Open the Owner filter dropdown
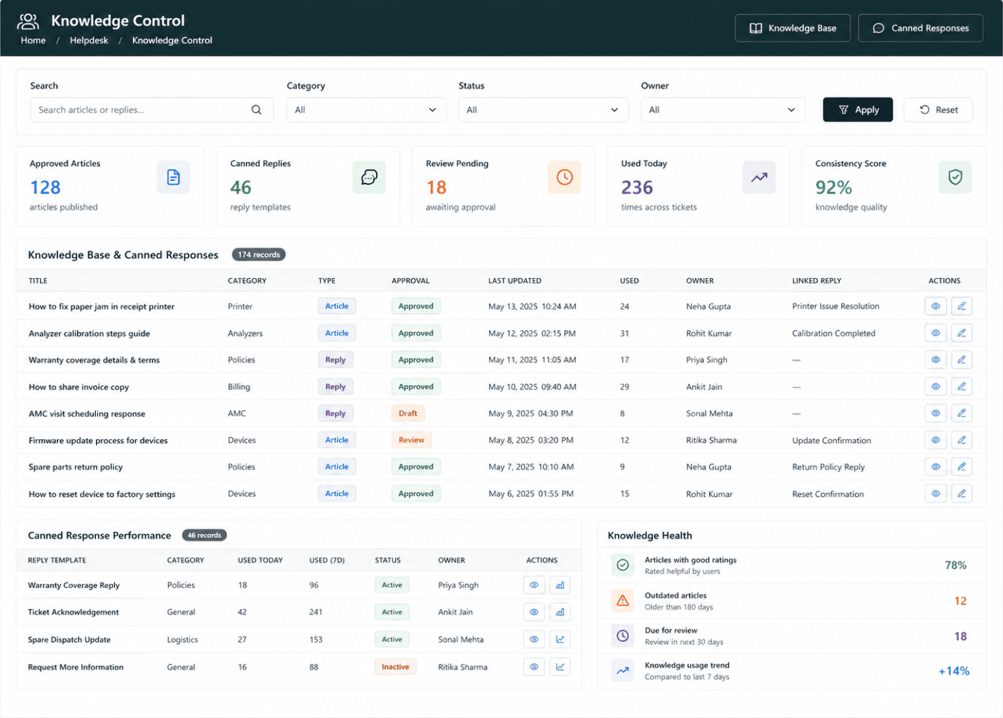Screen dimensions: 1003x718 [723, 110]
